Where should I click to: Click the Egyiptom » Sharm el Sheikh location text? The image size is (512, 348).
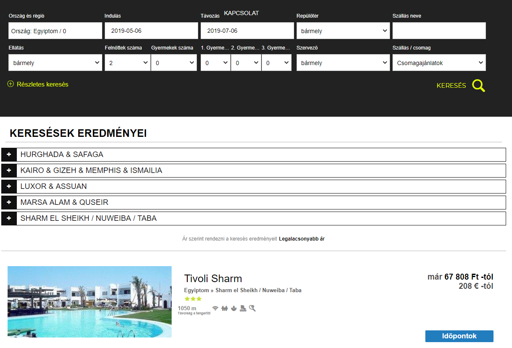pyautogui.click(x=243, y=290)
